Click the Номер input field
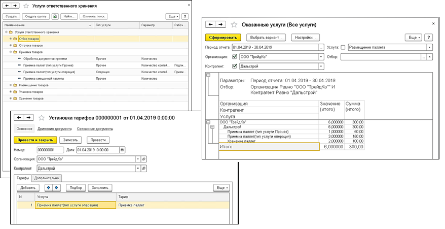This screenshot has width=445, height=229. 50,150
